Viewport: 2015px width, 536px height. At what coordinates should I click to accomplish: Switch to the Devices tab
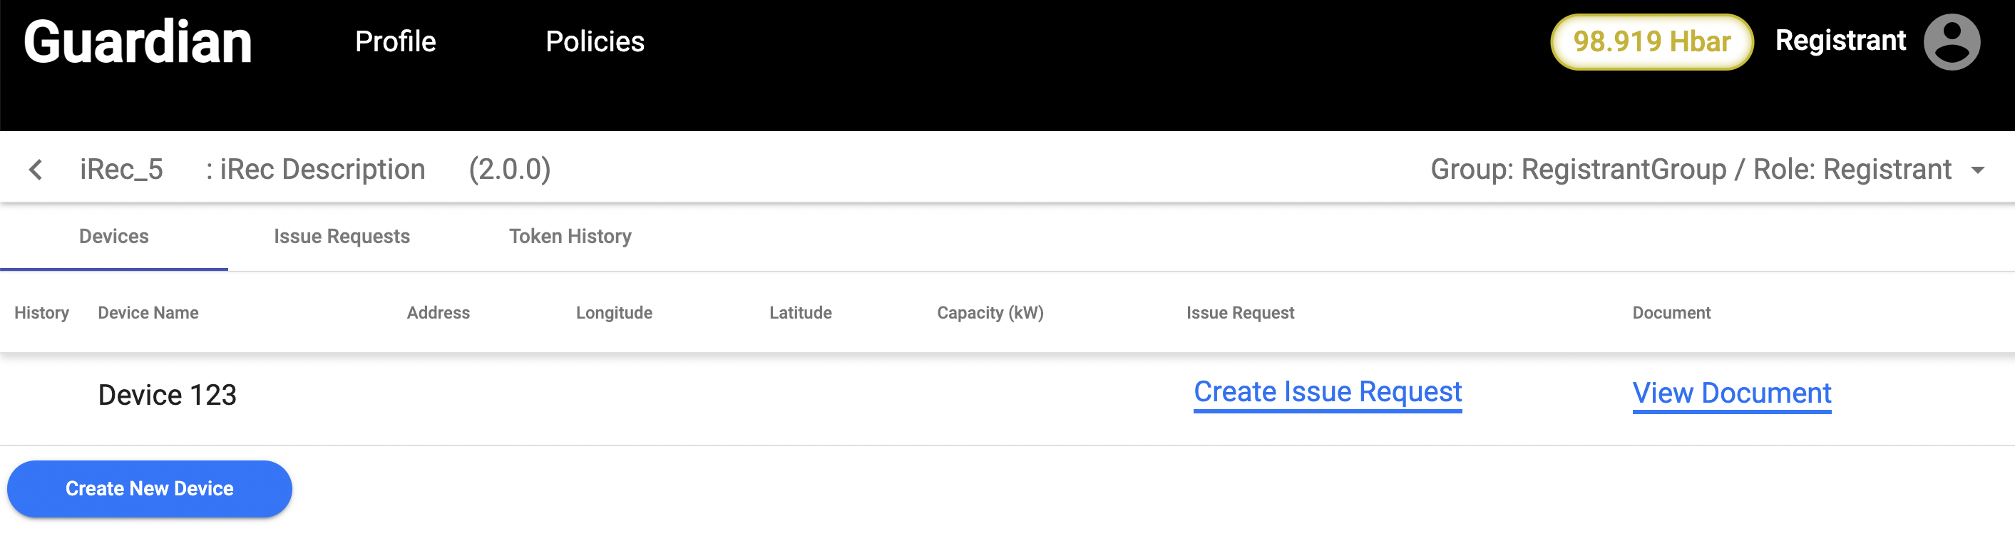point(113,237)
